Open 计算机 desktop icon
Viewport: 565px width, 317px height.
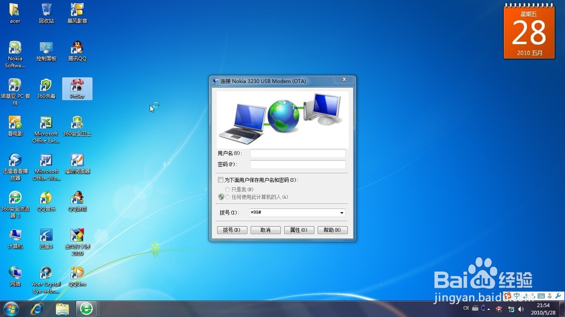(15, 239)
